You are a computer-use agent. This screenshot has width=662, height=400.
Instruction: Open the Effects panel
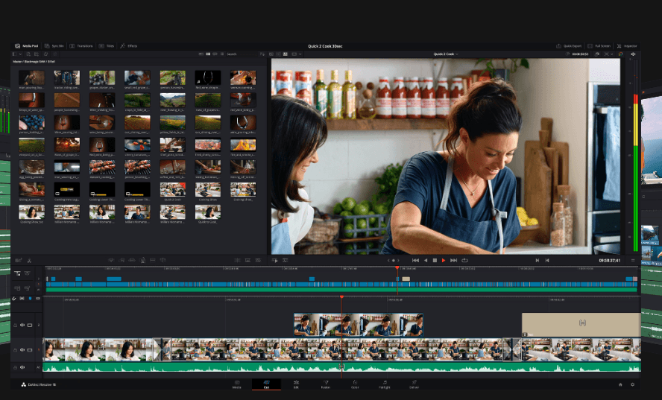point(128,46)
